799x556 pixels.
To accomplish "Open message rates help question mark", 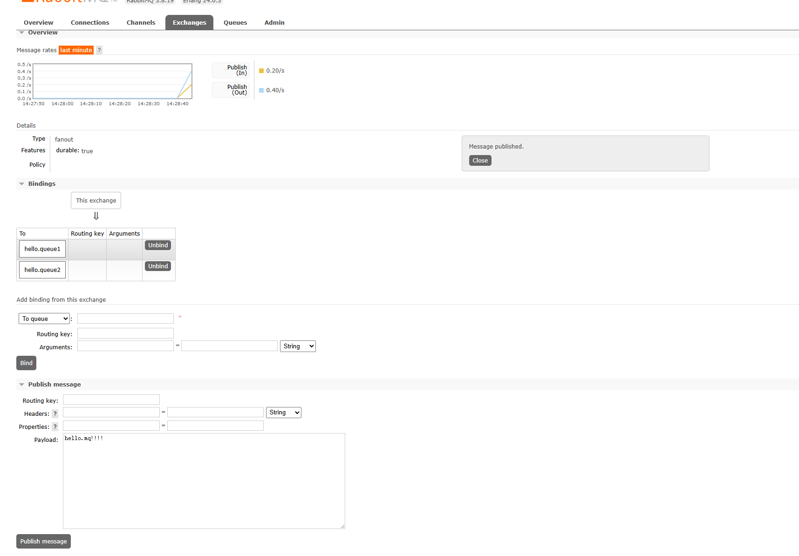I will (99, 50).
